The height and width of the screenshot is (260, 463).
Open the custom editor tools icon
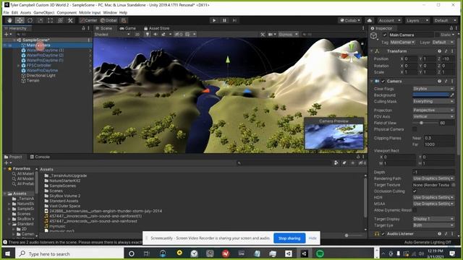point(70,20)
